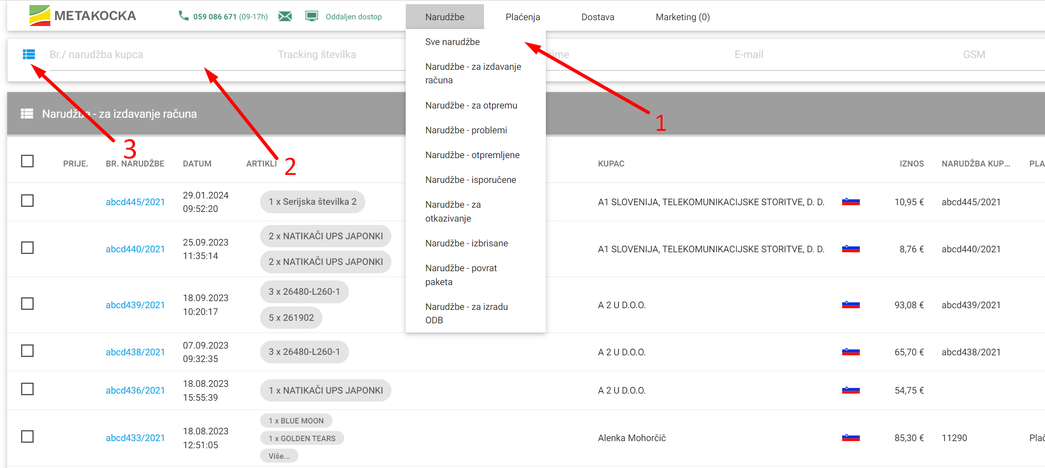Expand items with the Više... chip
Viewport: 1045px width, 468px height.
279,456
